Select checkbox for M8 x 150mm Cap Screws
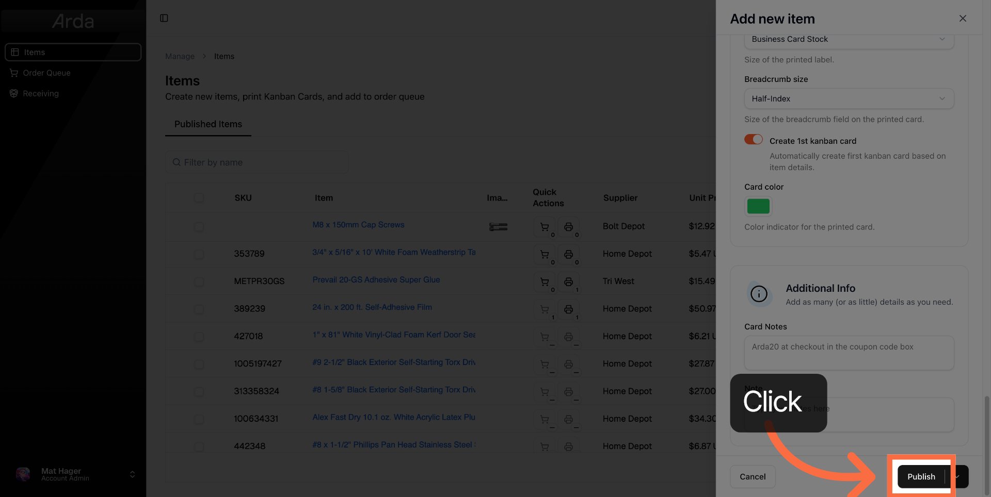The width and height of the screenshot is (991, 497). (x=199, y=227)
